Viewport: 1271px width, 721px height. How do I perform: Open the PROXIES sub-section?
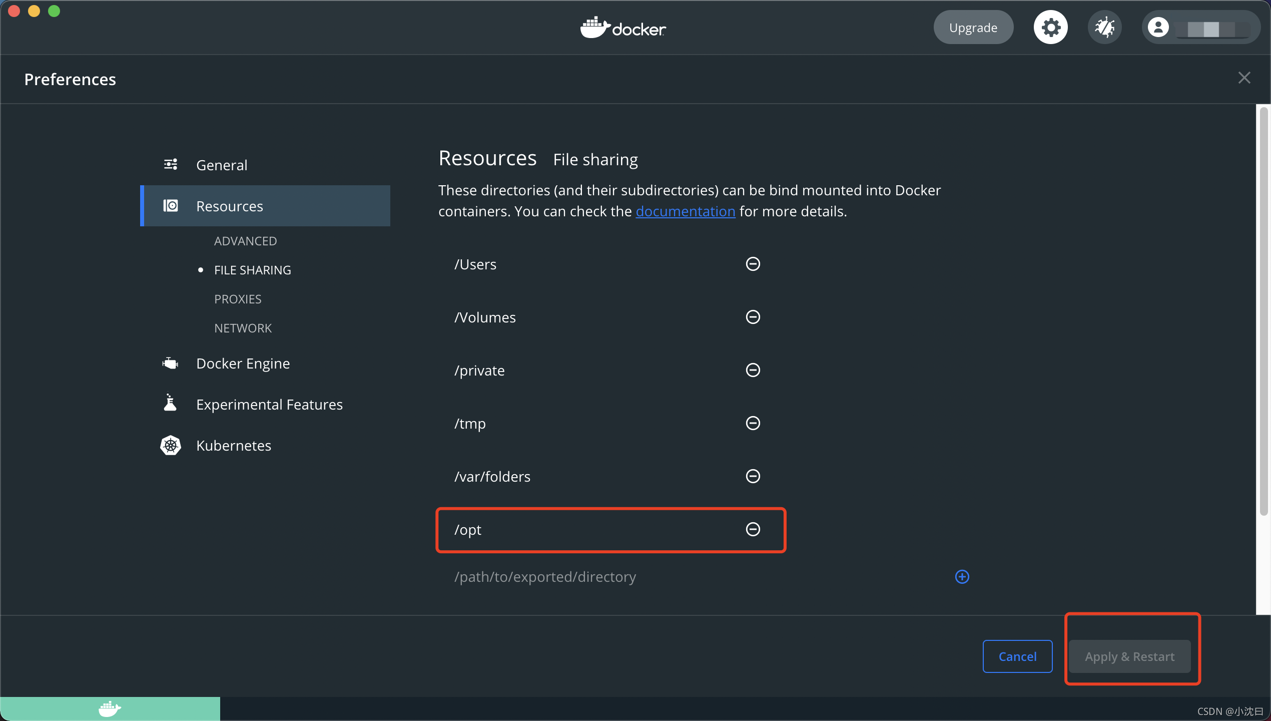238,299
